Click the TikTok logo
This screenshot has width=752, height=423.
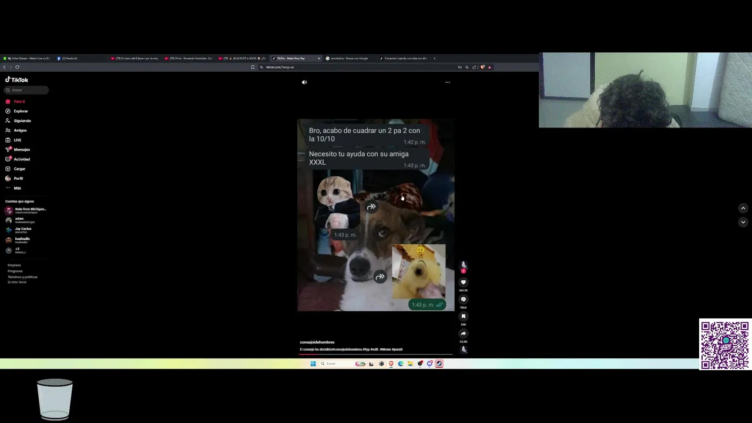pyautogui.click(x=16, y=80)
